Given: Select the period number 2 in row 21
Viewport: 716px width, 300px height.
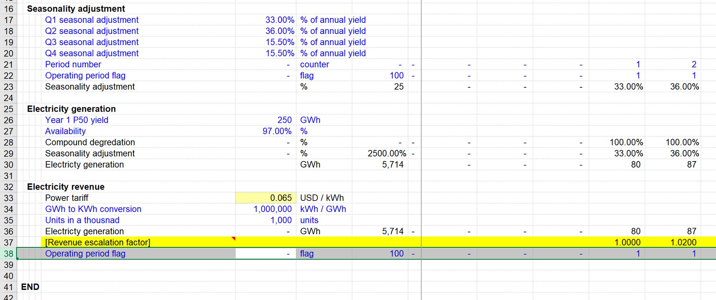Looking at the screenshot, I should point(694,64).
